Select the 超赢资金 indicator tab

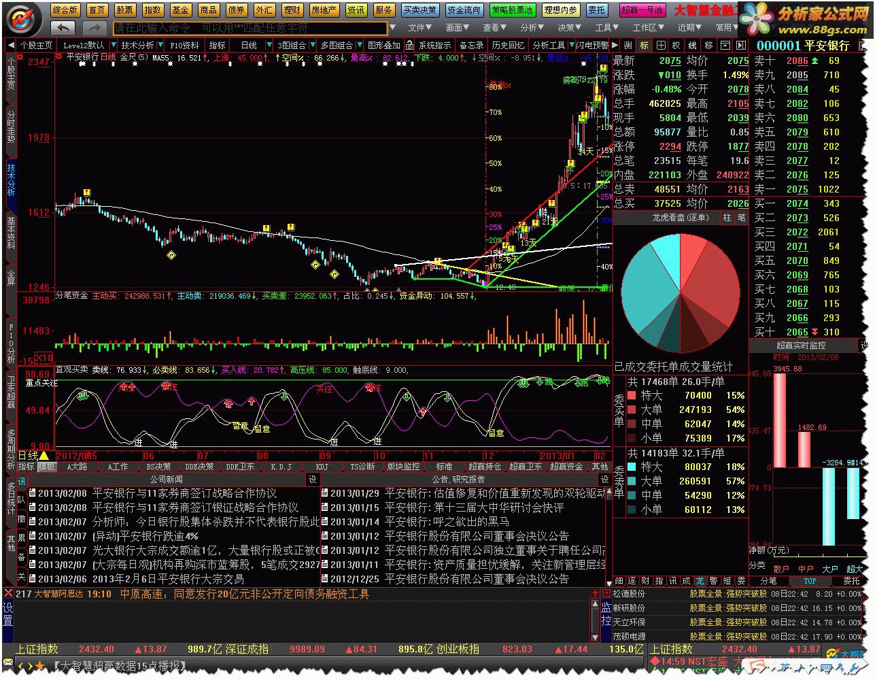click(x=566, y=467)
